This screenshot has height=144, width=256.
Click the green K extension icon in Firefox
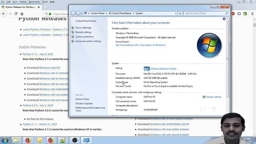[x=245, y=14]
